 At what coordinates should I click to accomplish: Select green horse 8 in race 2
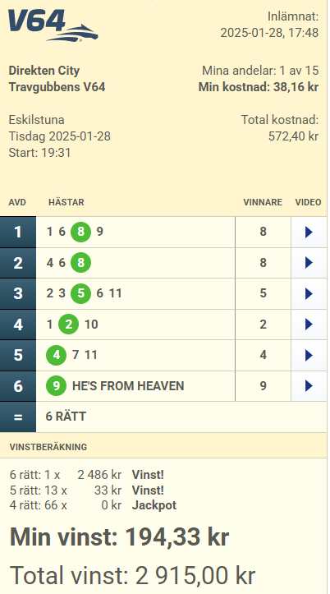[80, 263]
